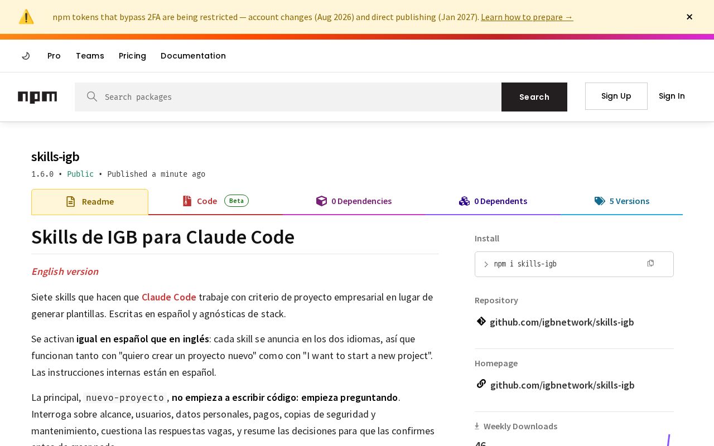Click the install command text npm i skills-igb

coord(525,264)
